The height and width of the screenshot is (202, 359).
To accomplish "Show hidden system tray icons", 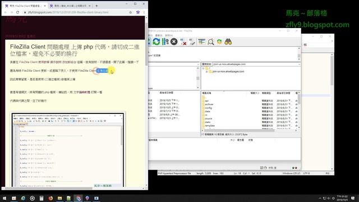I will coord(320,198).
